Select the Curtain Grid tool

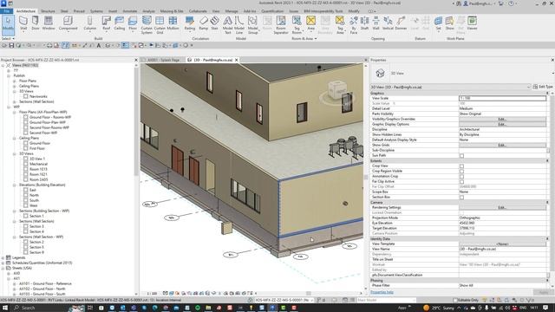click(x=160, y=25)
